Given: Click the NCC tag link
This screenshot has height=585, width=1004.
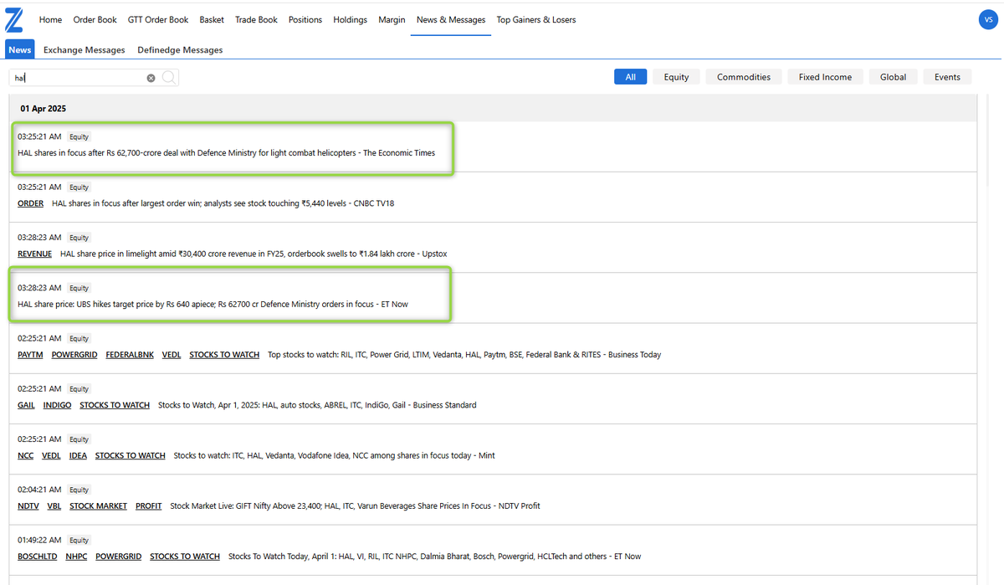Looking at the screenshot, I should click(x=25, y=455).
